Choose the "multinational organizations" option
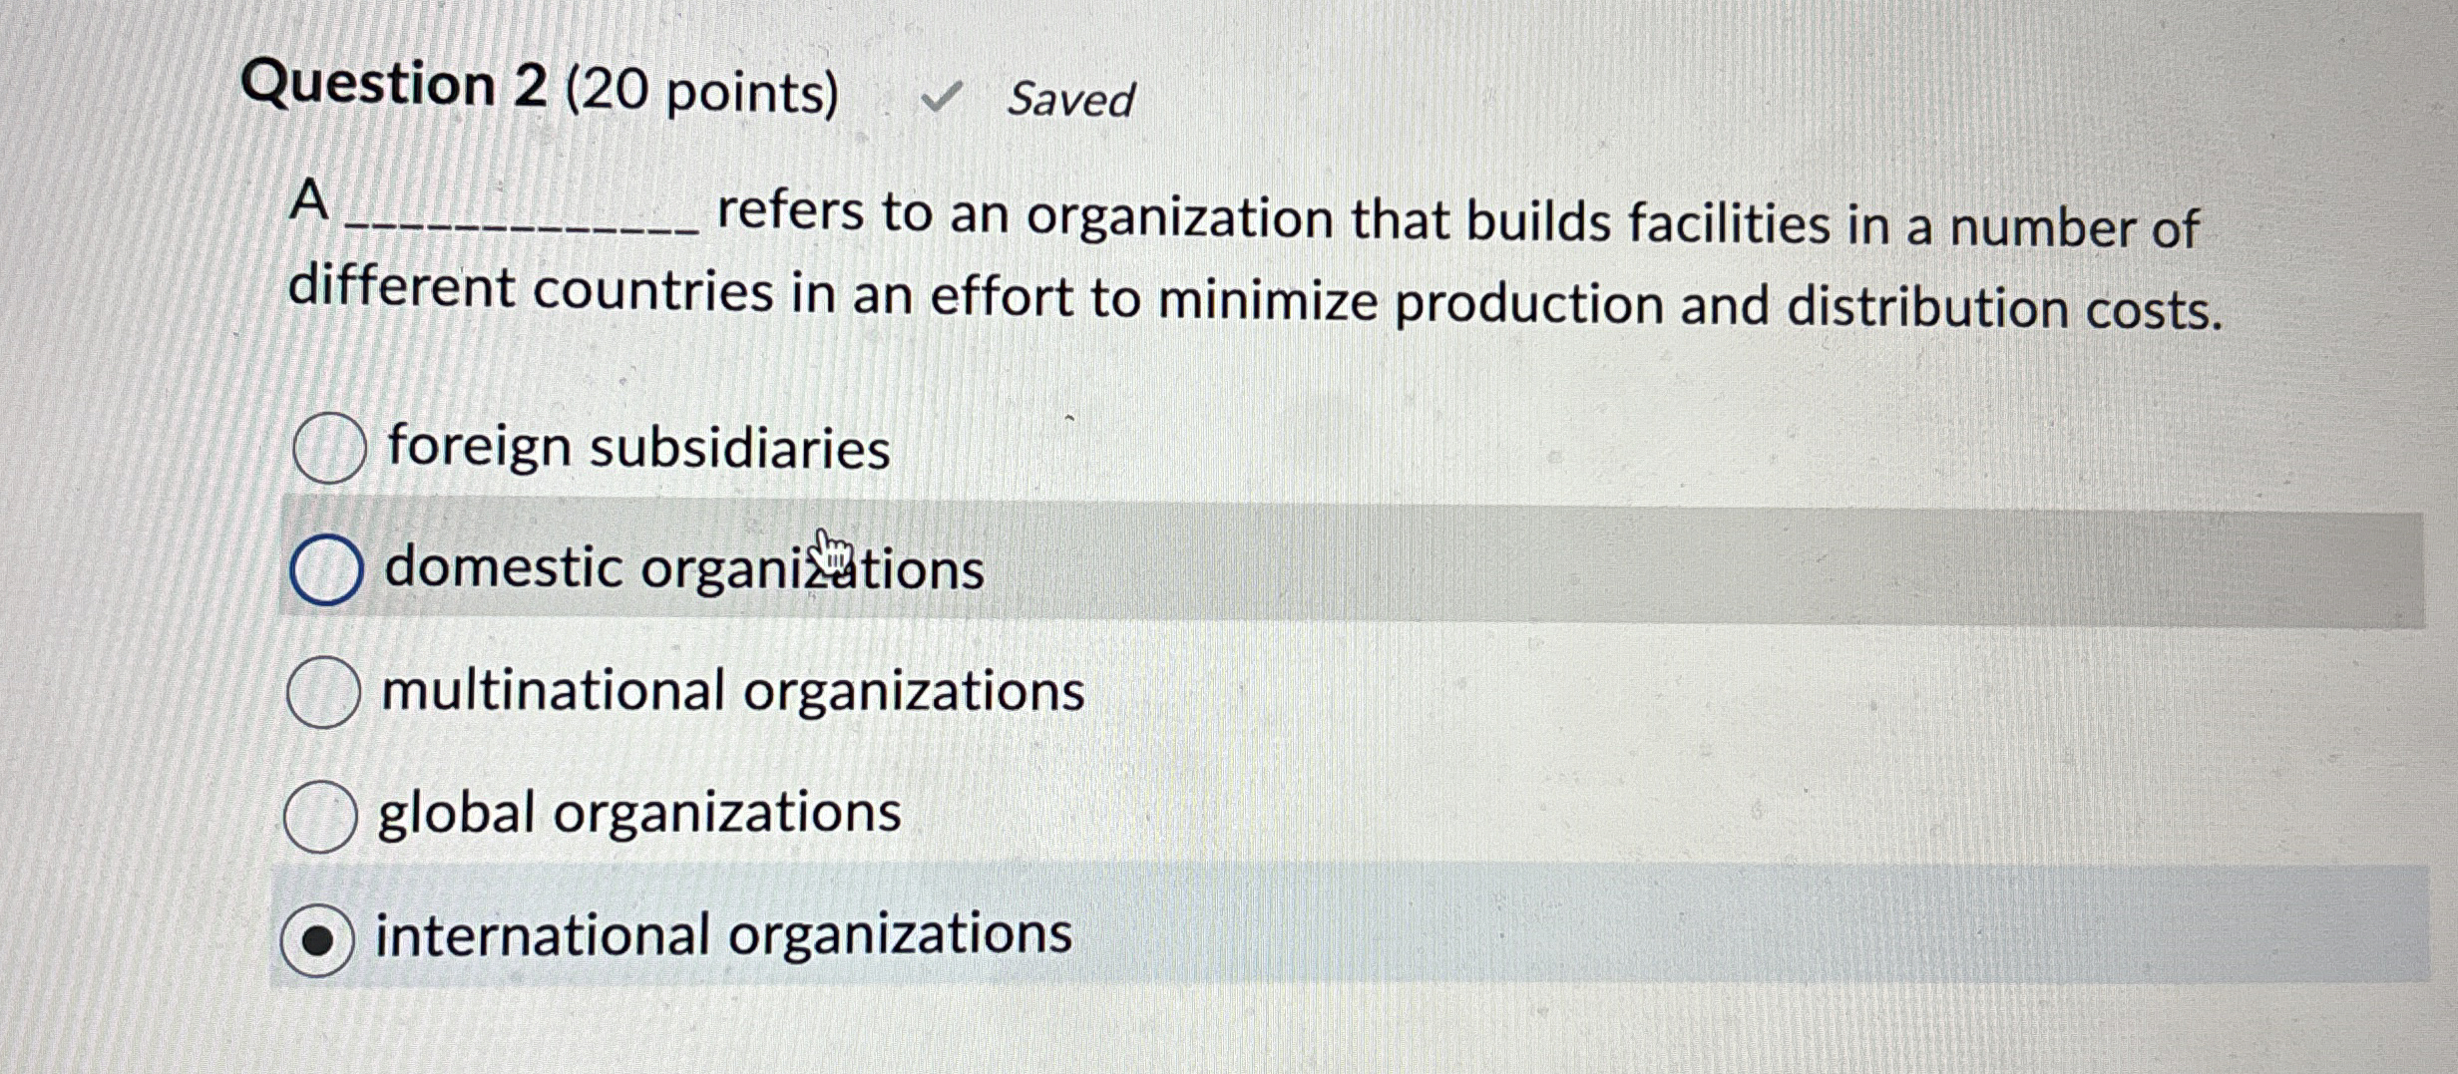Viewport: 2458px width, 1074px height. click(x=327, y=693)
